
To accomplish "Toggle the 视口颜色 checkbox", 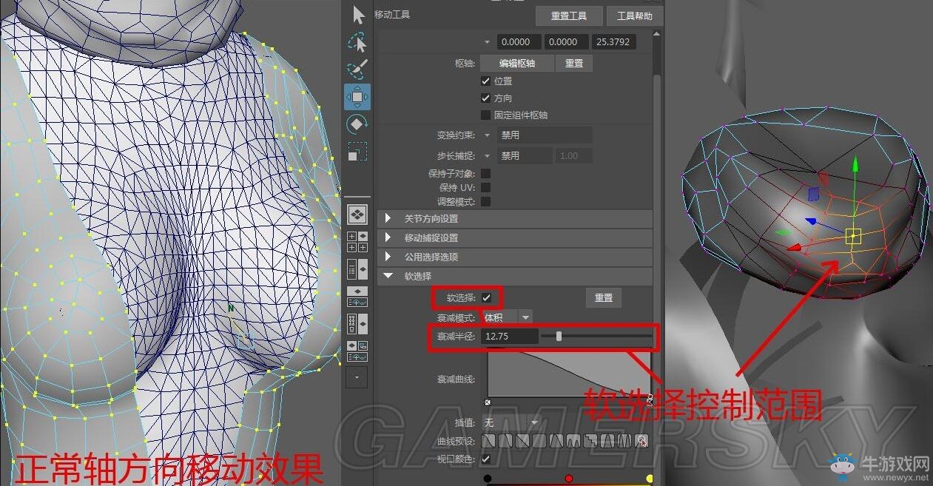I will (x=485, y=459).
